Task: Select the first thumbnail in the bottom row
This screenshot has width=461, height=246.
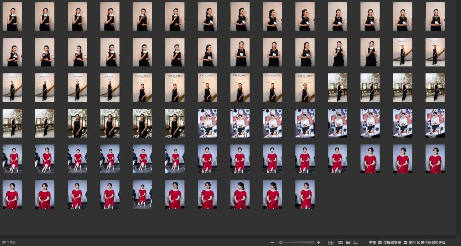Action: pyautogui.click(x=12, y=194)
